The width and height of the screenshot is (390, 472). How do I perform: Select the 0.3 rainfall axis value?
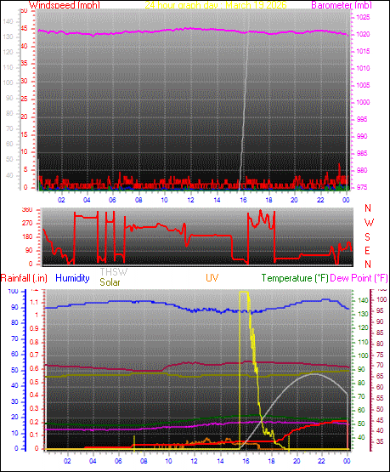[34, 409]
